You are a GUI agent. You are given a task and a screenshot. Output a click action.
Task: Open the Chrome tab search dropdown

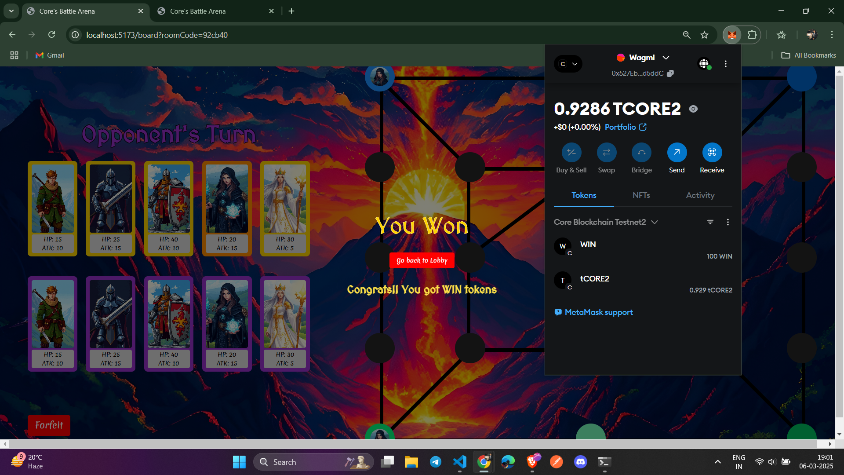click(x=11, y=11)
